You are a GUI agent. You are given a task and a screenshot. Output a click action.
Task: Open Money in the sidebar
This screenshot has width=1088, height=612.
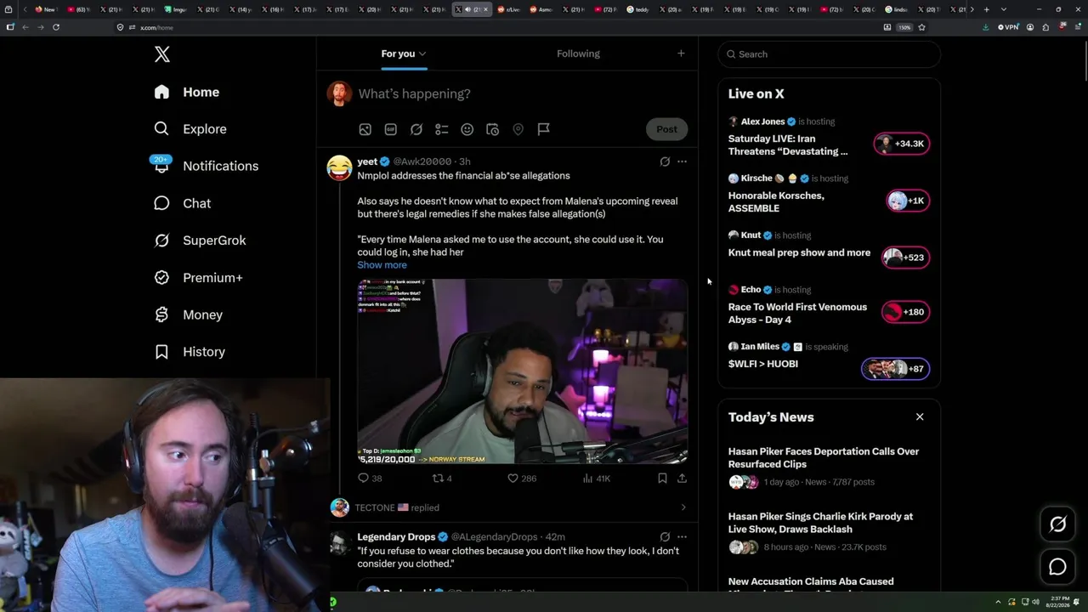tap(187, 314)
